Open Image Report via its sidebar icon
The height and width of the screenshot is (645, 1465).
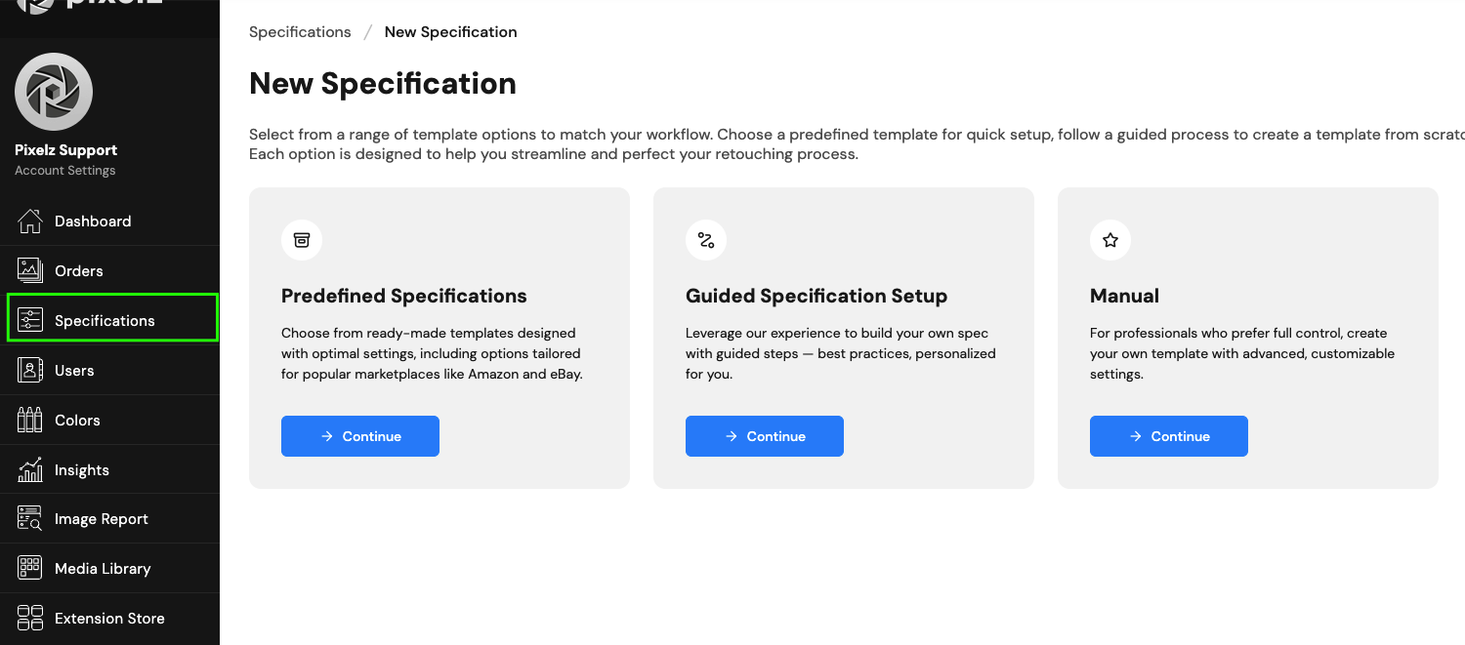29,518
